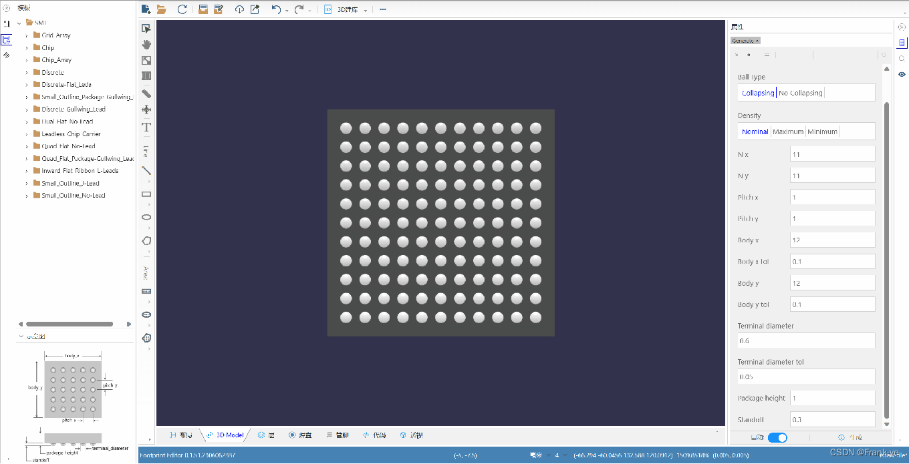Expand the Discrete folder
909x464 pixels.
[x=27, y=72]
